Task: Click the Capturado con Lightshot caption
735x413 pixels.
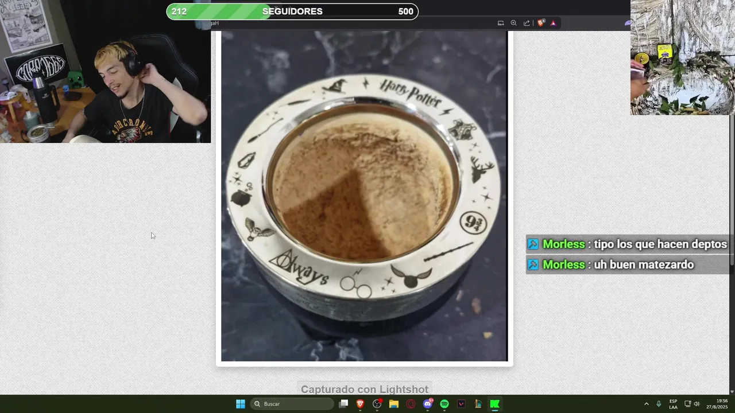Action: click(x=365, y=389)
